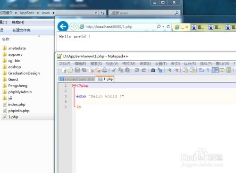Open 窗口(W) menu in Notepad++
Image resolution: width=236 pixels, height=173 pixels.
[222, 64]
